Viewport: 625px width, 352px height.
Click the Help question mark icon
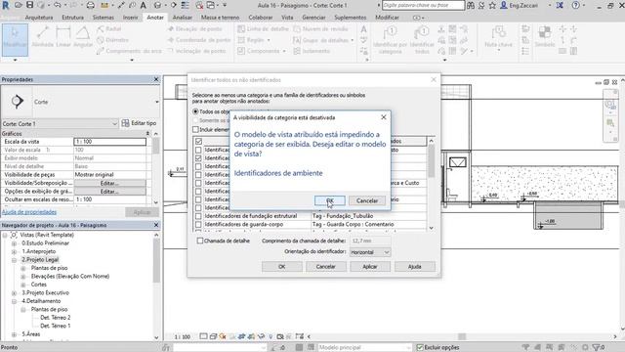point(575,6)
